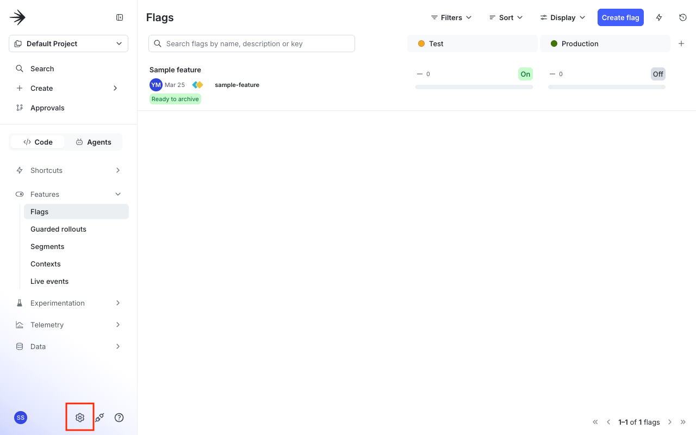The height and width of the screenshot is (435, 696).
Task: Click the flag type diamond icon
Action: pyautogui.click(x=198, y=85)
